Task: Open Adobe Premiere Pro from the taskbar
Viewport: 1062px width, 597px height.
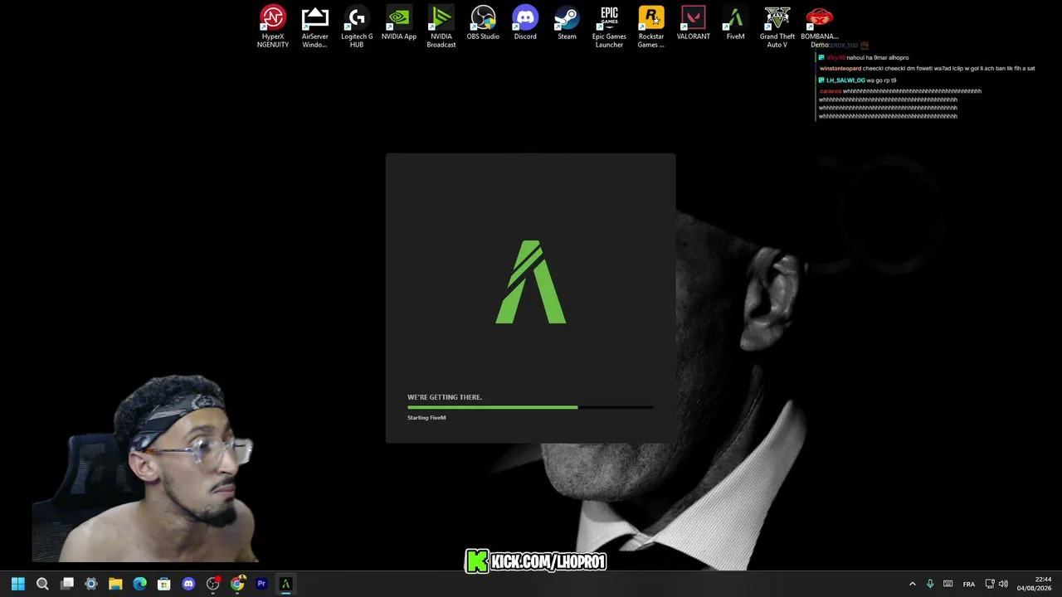Action: 261,584
